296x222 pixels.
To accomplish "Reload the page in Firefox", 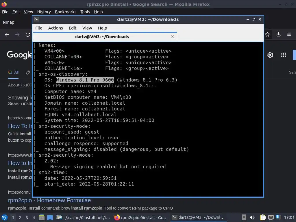I will click(x=28, y=35).
